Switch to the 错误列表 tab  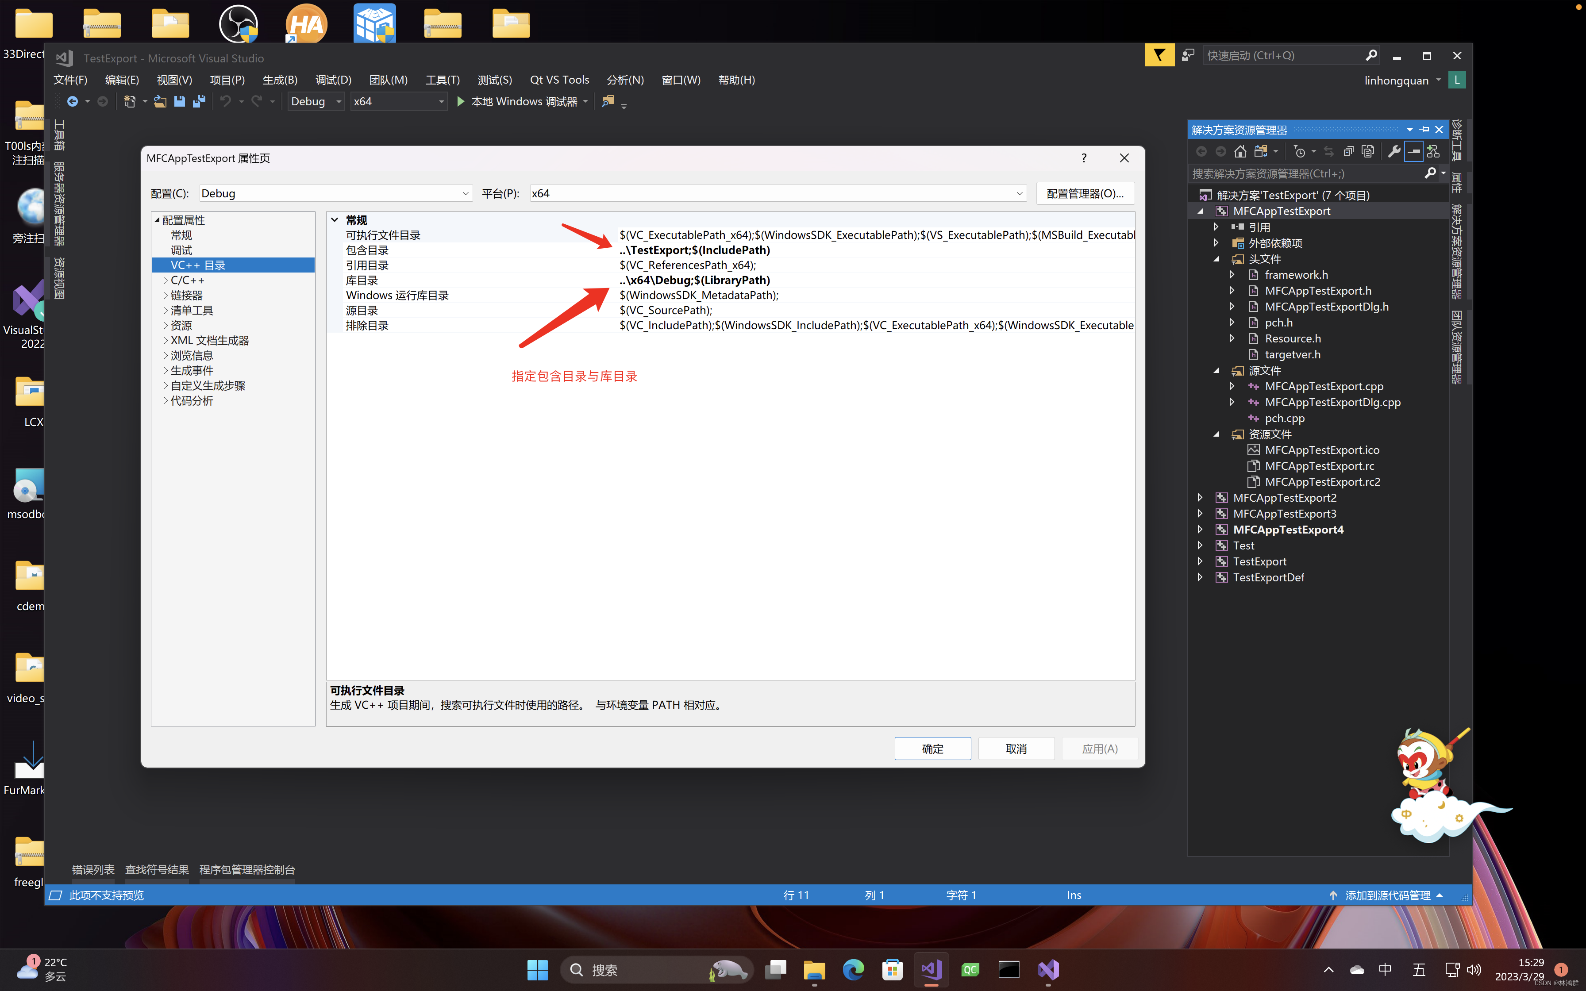[x=93, y=870]
